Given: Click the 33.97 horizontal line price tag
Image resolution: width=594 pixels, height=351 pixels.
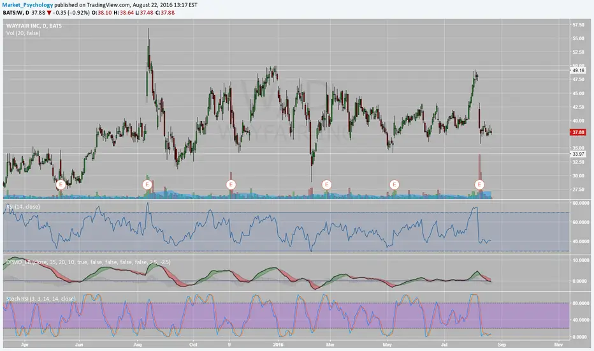Looking at the screenshot, I should (578, 154).
